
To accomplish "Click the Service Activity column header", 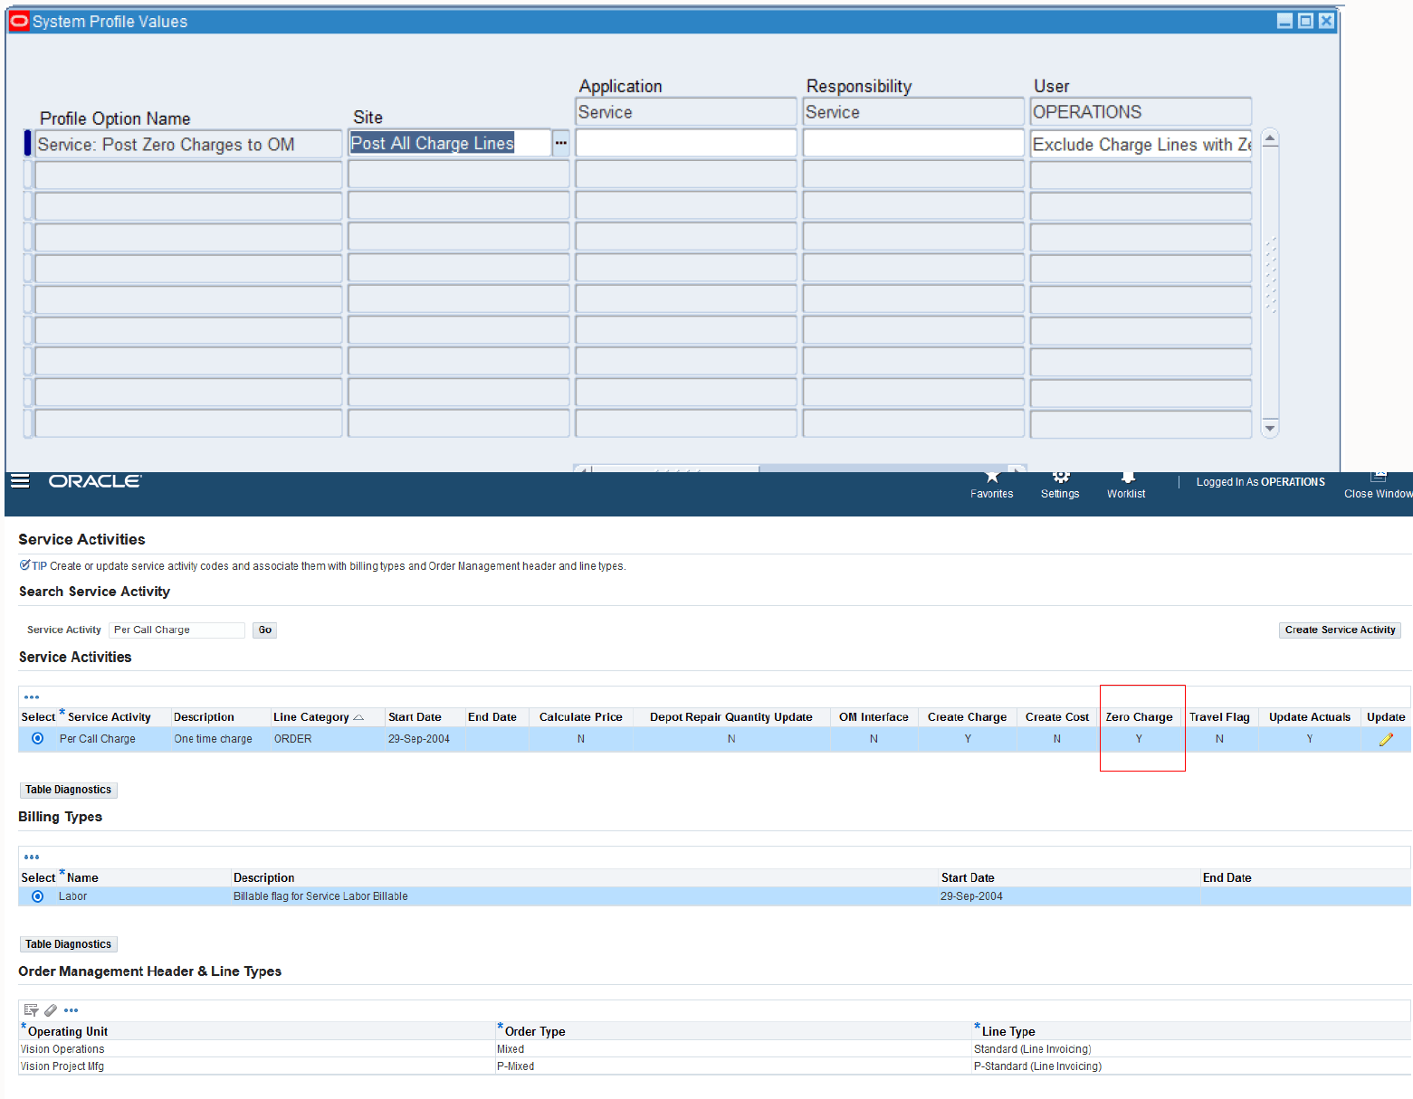I will tap(110, 717).
